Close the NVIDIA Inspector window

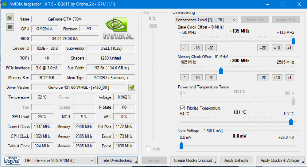(299, 4)
